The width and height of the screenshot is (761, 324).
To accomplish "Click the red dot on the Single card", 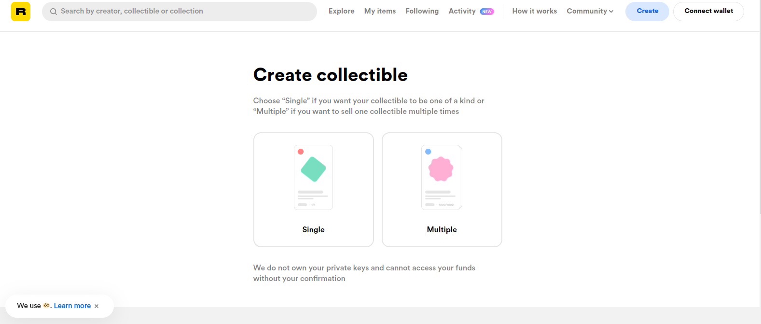I will point(301,152).
